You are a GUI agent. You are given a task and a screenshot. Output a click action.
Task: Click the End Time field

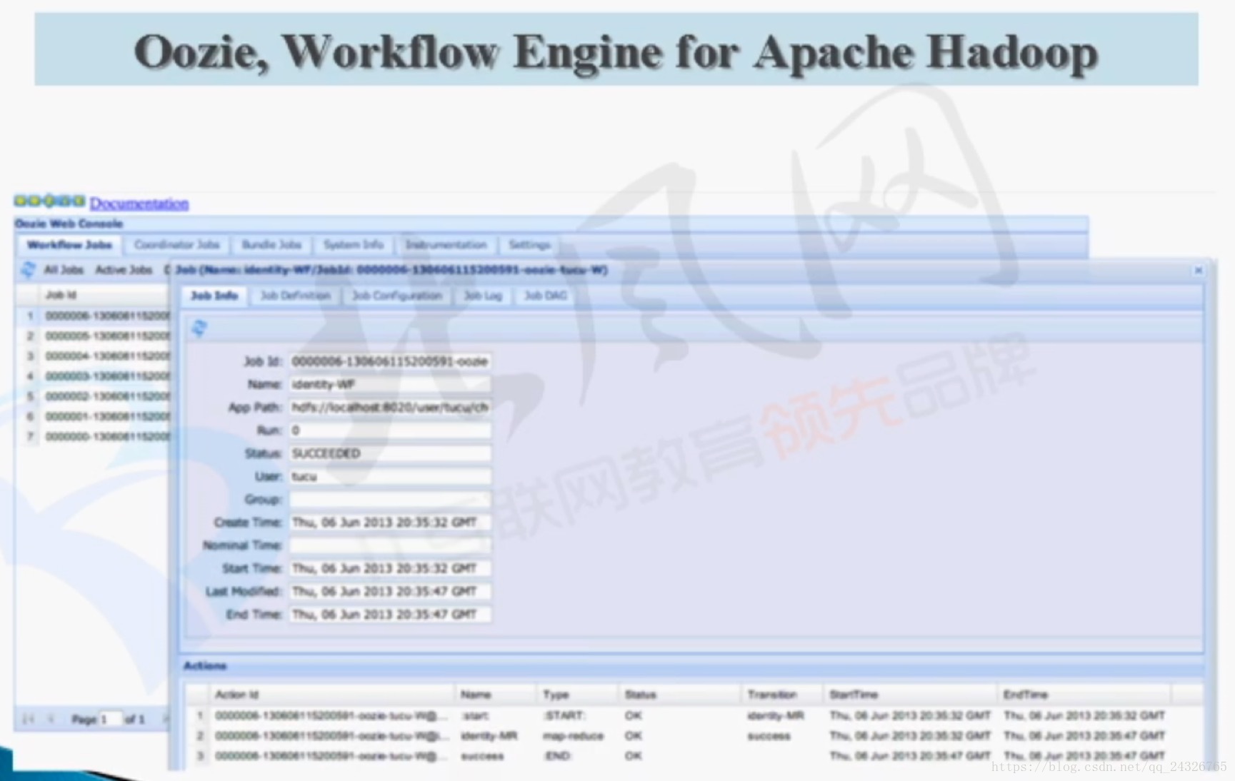[390, 614]
